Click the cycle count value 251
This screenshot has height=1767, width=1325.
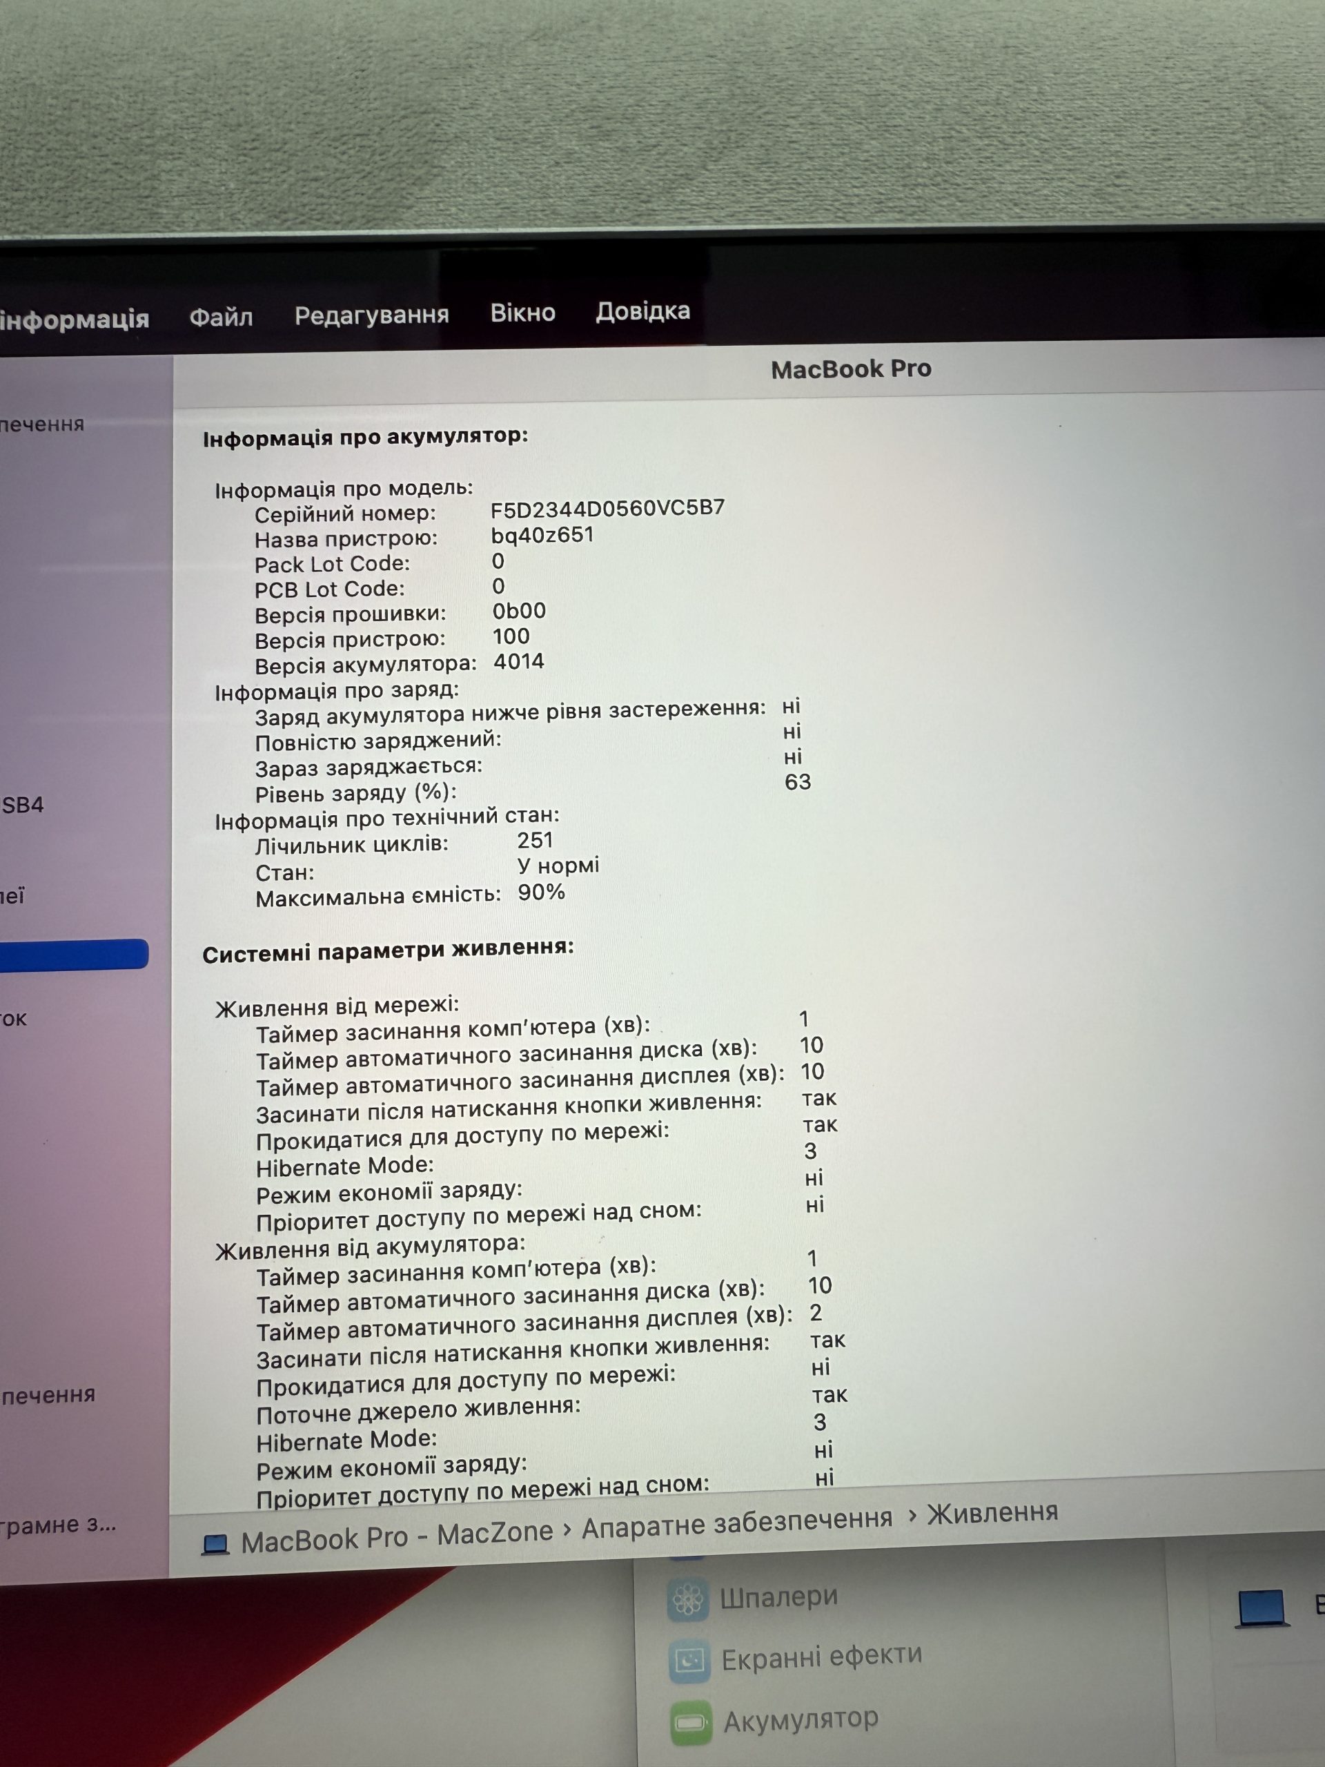[535, 841]
